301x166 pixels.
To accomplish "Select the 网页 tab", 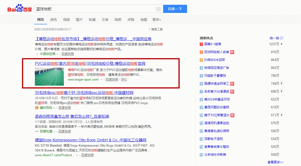I will pyautogui.click(x=41, y=20).
